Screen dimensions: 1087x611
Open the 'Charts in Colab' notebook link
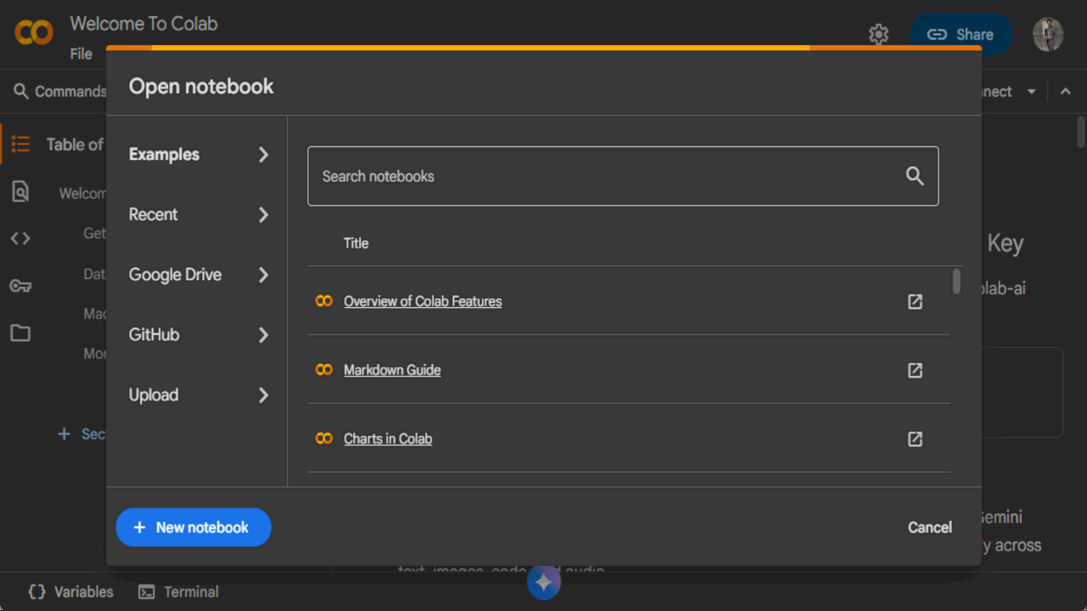point(387,439)
